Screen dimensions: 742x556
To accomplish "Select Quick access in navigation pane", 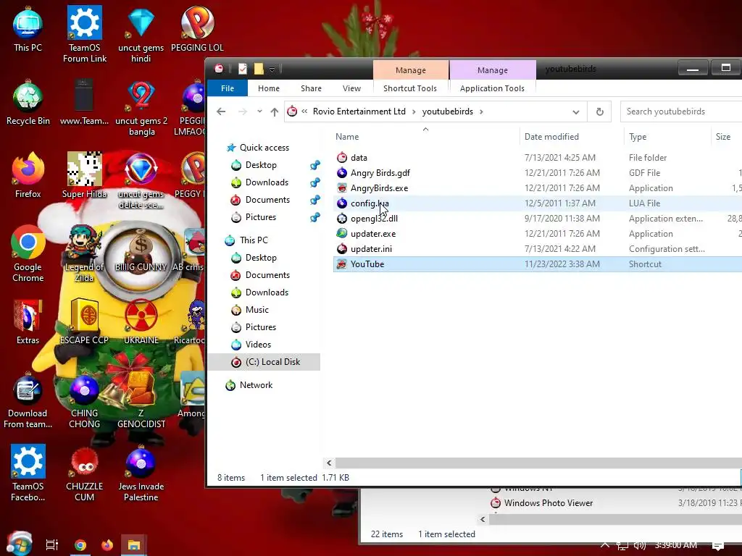I will tap(264, 148).
